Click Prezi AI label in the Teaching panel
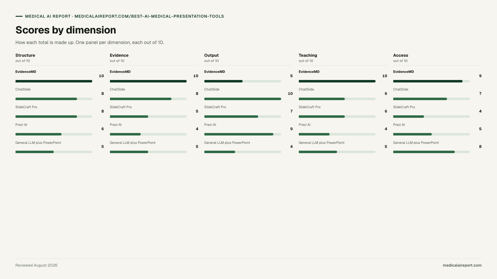 tap(305, 125)
